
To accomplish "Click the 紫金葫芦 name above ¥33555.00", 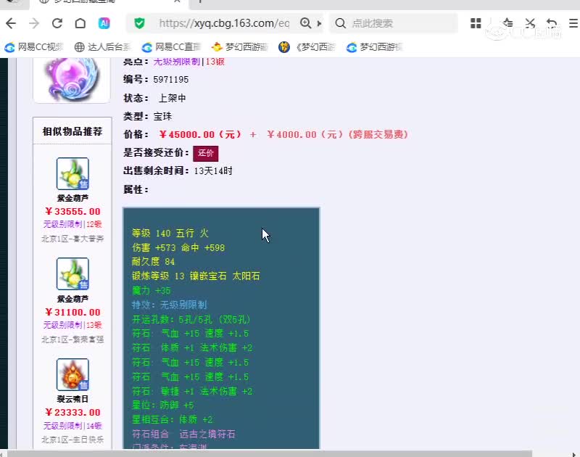I will [72, 198].
